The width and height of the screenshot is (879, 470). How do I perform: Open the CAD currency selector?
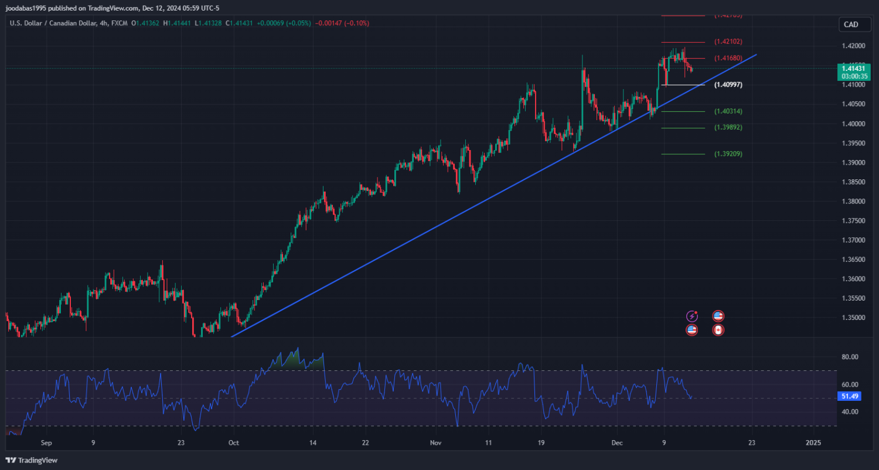pos(850,25)
